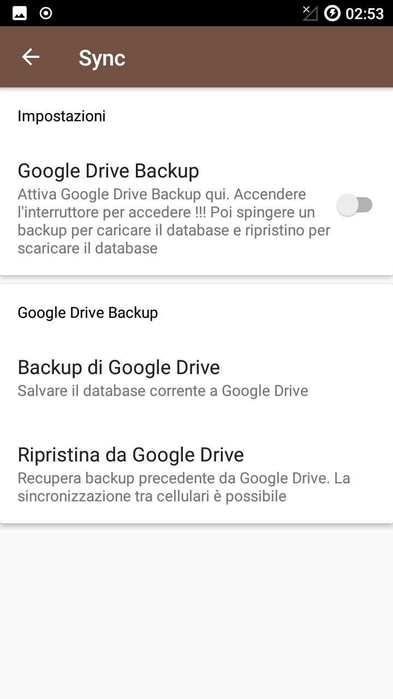Enable the Google Drive Backup switch
The width and height of the screenshot is (393, 699).
(x=354, y=205)
